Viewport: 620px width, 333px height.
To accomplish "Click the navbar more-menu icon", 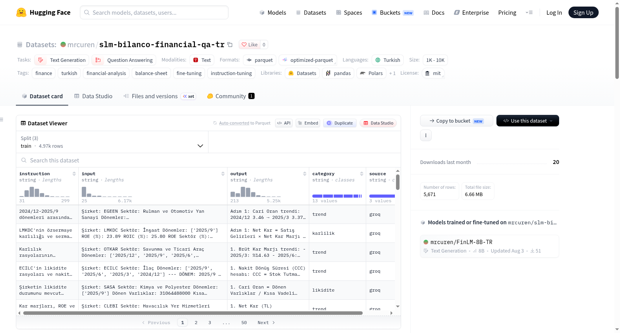I will pyautogui.click(x=529, y=12).
